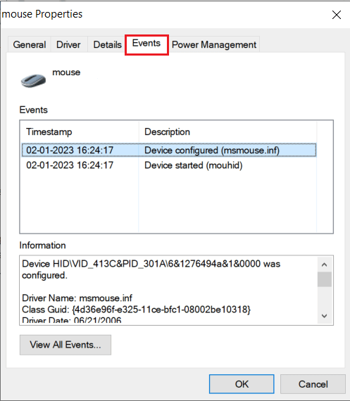The width and height of the screenshot is (350, 401).
Task: Click inside the Information text box
Action: (x=169, y=291)
